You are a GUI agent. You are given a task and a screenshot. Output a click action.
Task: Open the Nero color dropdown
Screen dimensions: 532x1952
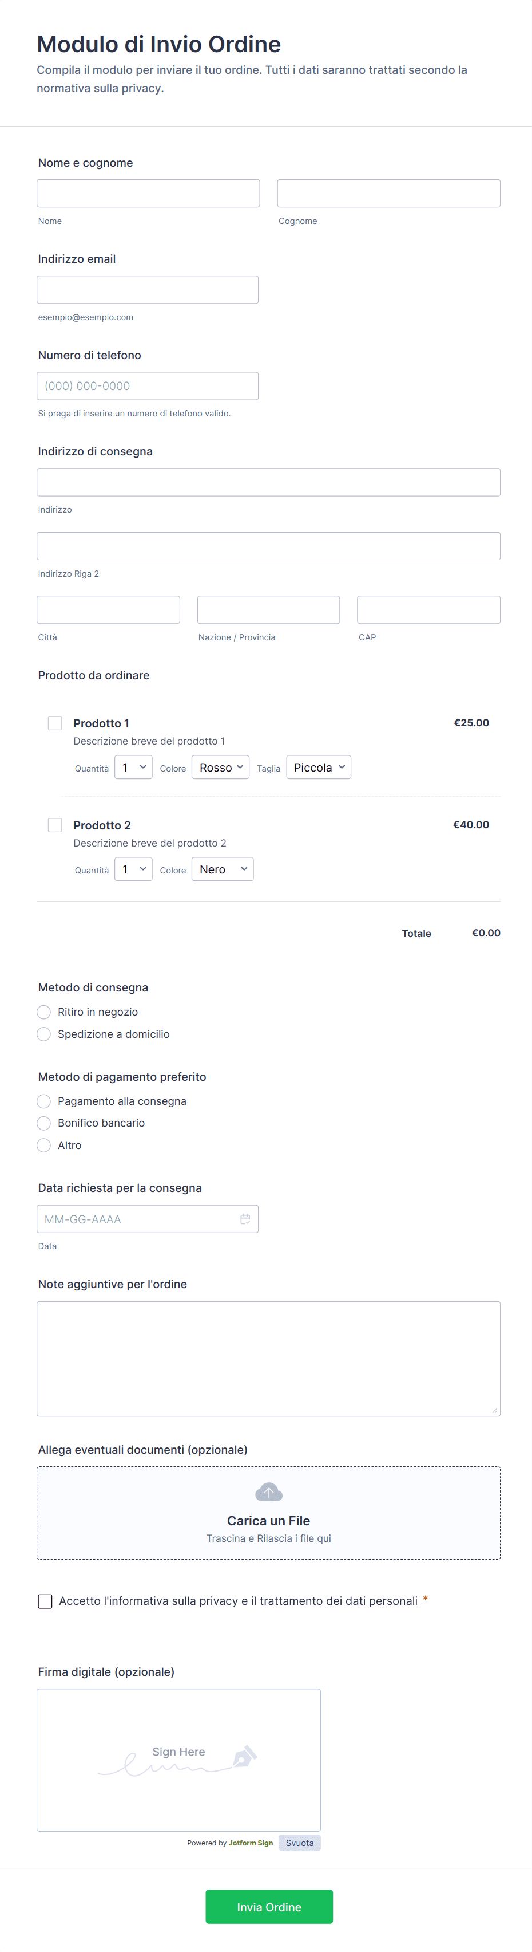pyautogui.click(x=223, y=869)
